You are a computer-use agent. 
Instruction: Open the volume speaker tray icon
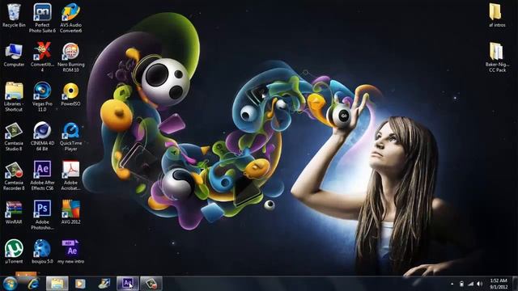tap(479, 284)
